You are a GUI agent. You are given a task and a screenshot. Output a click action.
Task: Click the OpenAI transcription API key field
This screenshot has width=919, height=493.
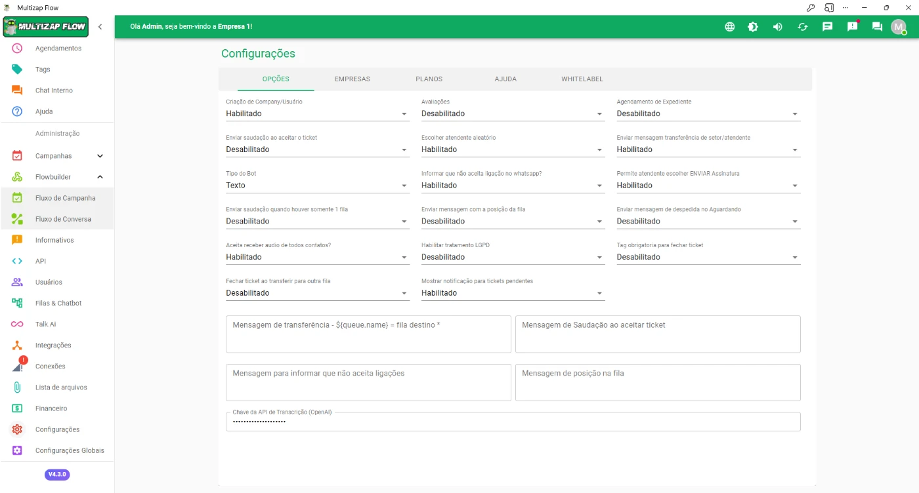(512, 422)
